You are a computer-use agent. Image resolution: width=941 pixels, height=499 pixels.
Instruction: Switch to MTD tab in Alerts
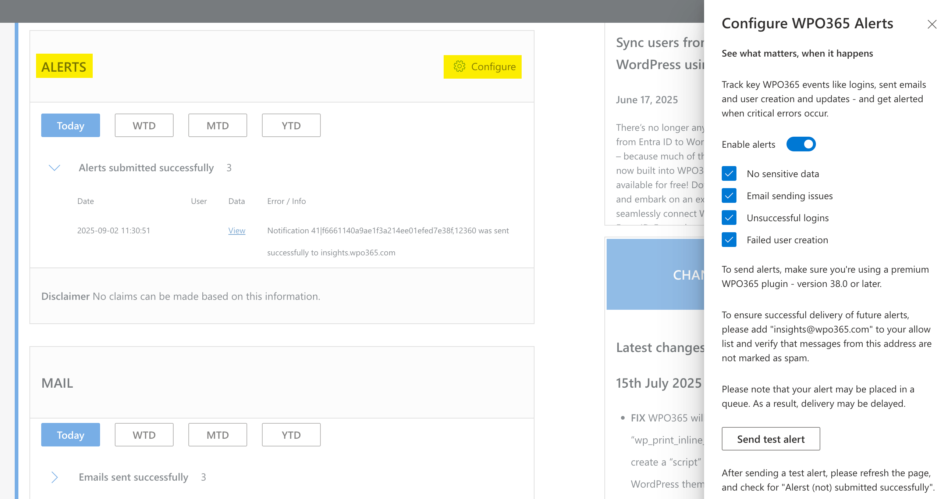(x=218, y=125)
